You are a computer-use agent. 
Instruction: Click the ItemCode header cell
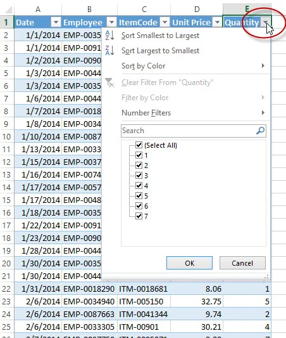coord(144,22)
